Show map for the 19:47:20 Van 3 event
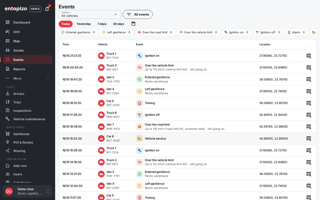The height and width of the screenshot is (200, 320). pyautogui.click(x=309, y=79)
